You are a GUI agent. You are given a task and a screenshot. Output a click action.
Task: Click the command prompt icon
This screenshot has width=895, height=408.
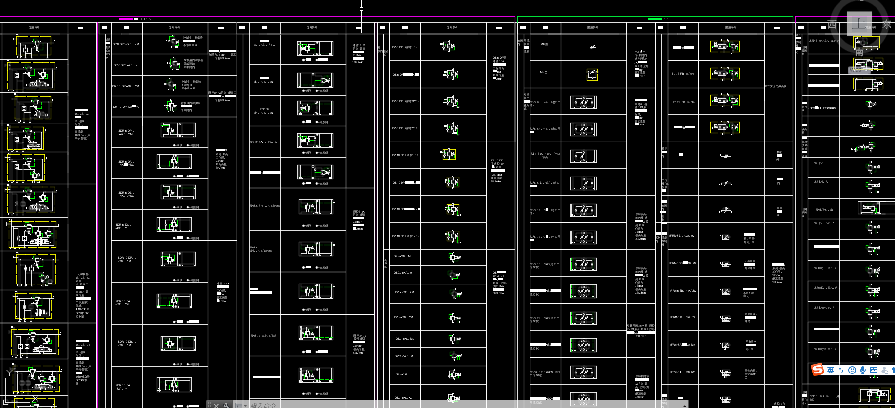238,405
